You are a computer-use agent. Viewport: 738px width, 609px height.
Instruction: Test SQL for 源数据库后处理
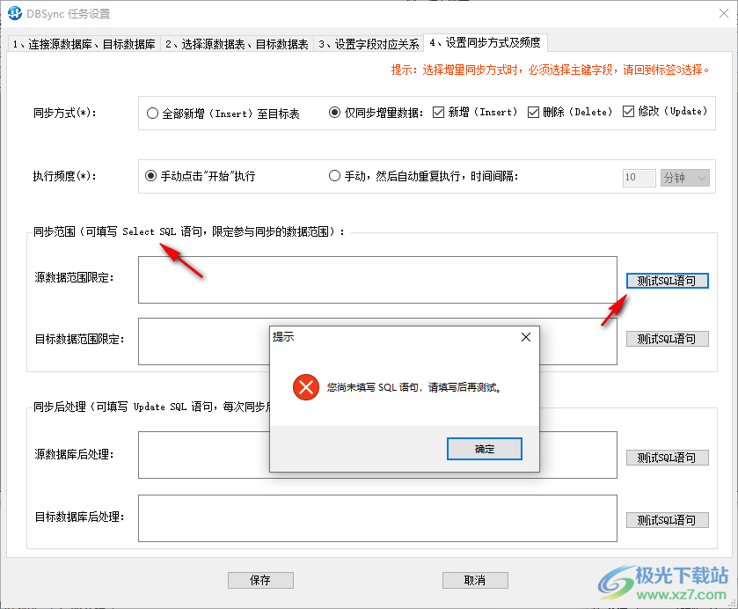667,458
